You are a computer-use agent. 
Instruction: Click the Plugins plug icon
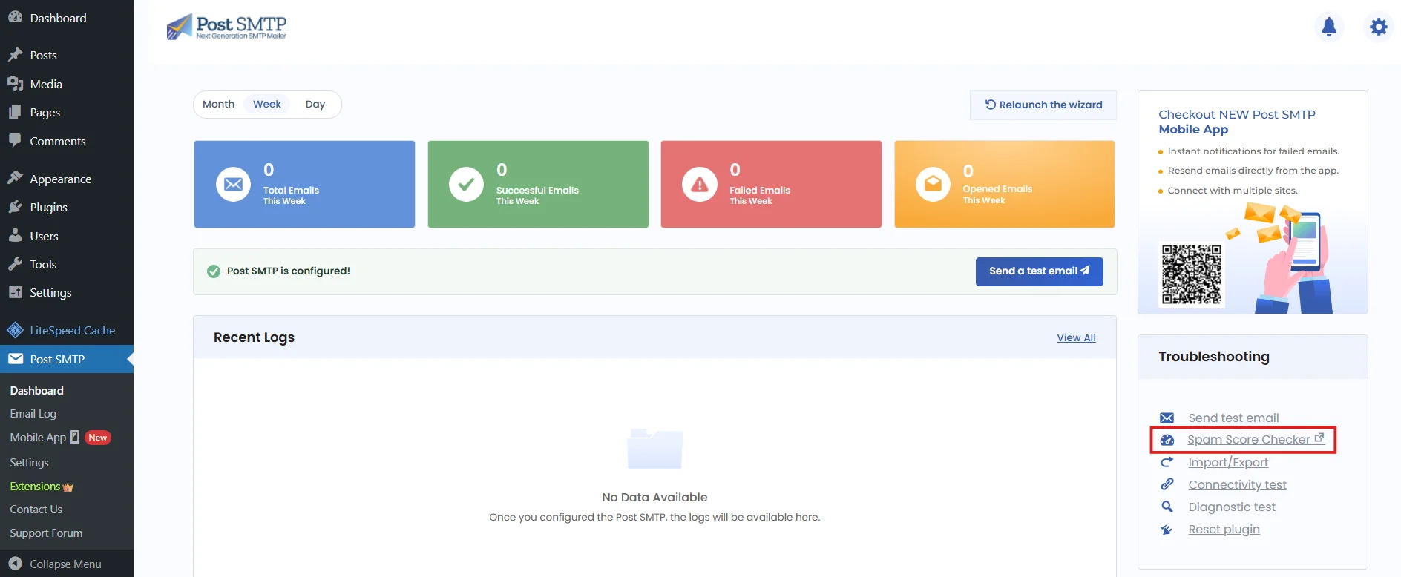coord(15,207)
